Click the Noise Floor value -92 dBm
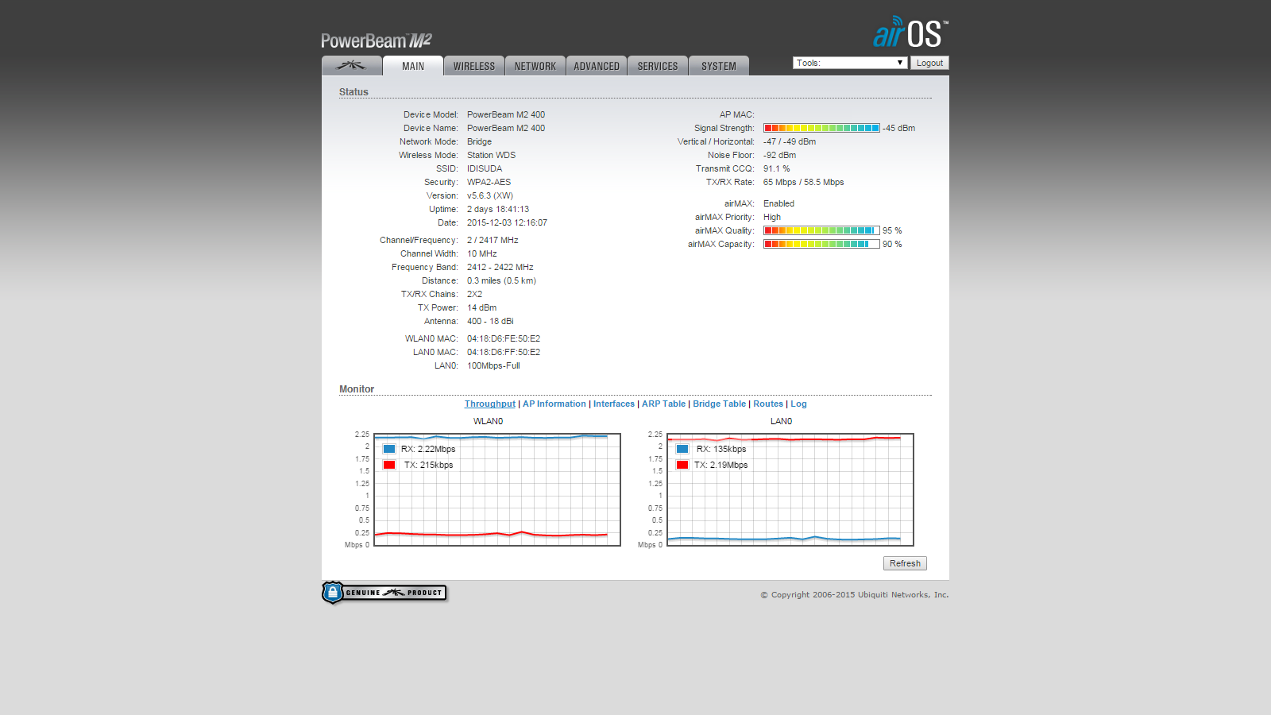This screenshot has height=715, width=1271. [x=779, y=155]
